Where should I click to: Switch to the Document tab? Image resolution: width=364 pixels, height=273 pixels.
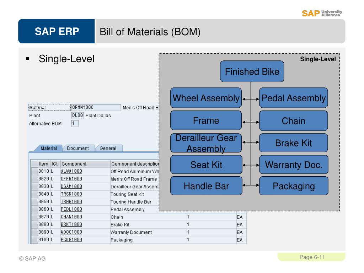click(78, 148)
